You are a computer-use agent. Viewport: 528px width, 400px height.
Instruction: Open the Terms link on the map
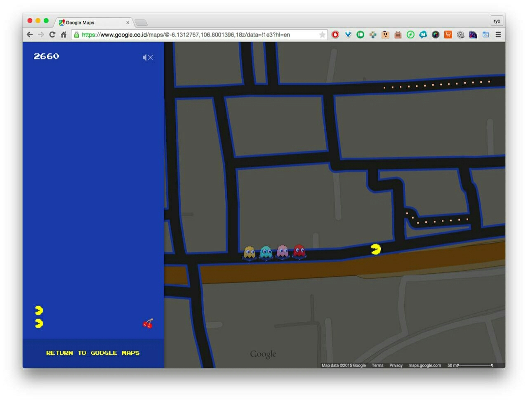pyautogui.click(x=377, y=365)
